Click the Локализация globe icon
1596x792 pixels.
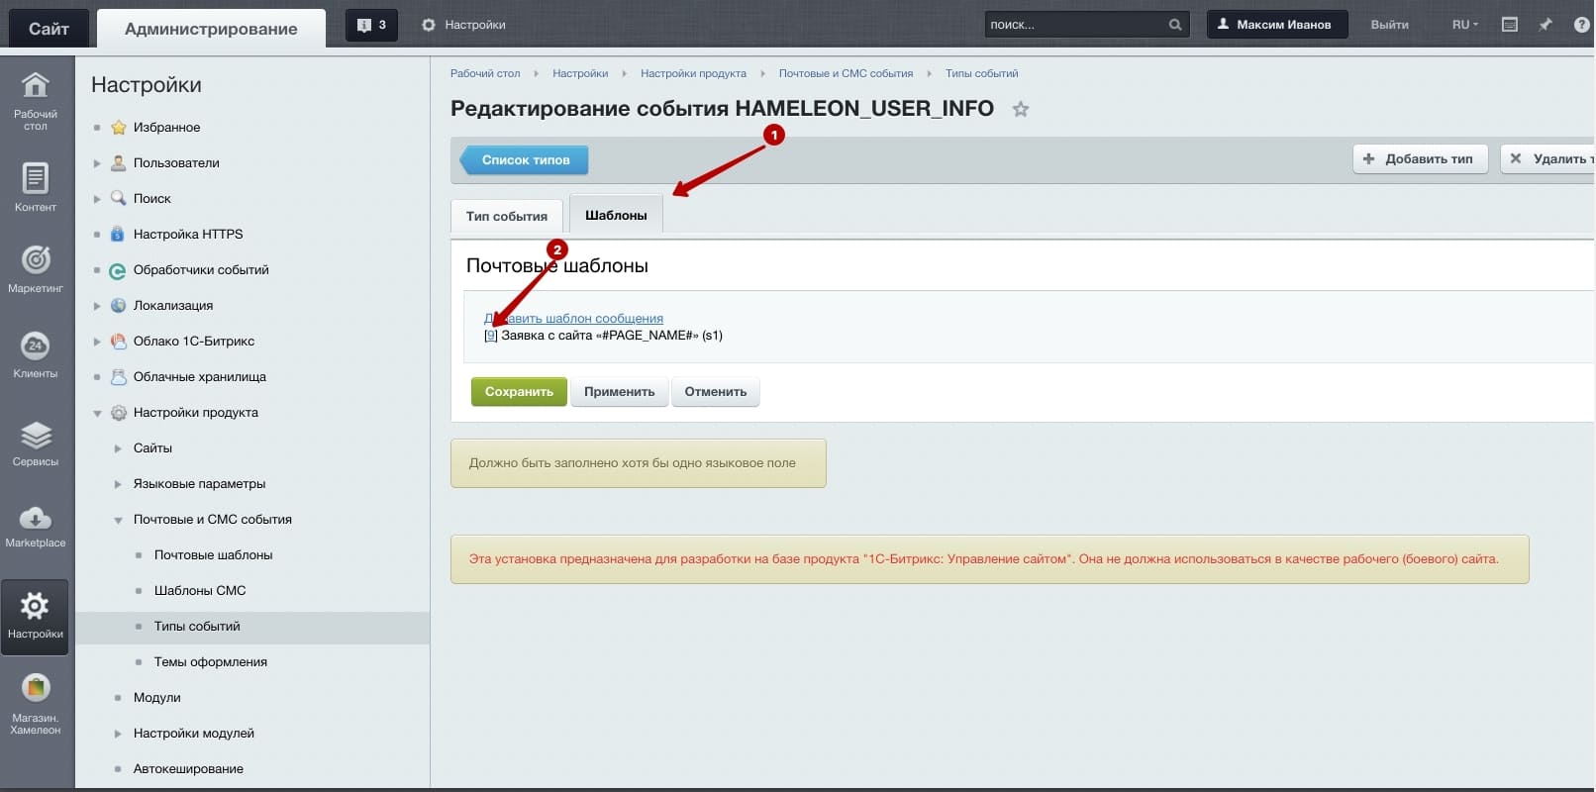click(119, 305)
